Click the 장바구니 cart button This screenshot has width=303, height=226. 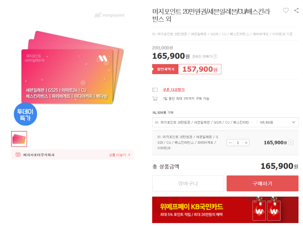[x=188, y=183]
